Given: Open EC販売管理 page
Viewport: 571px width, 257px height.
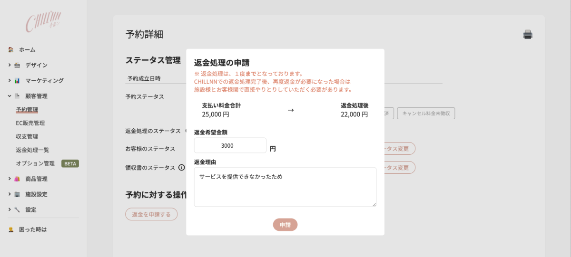Looking at the screenshot, I should coord(30,123).
